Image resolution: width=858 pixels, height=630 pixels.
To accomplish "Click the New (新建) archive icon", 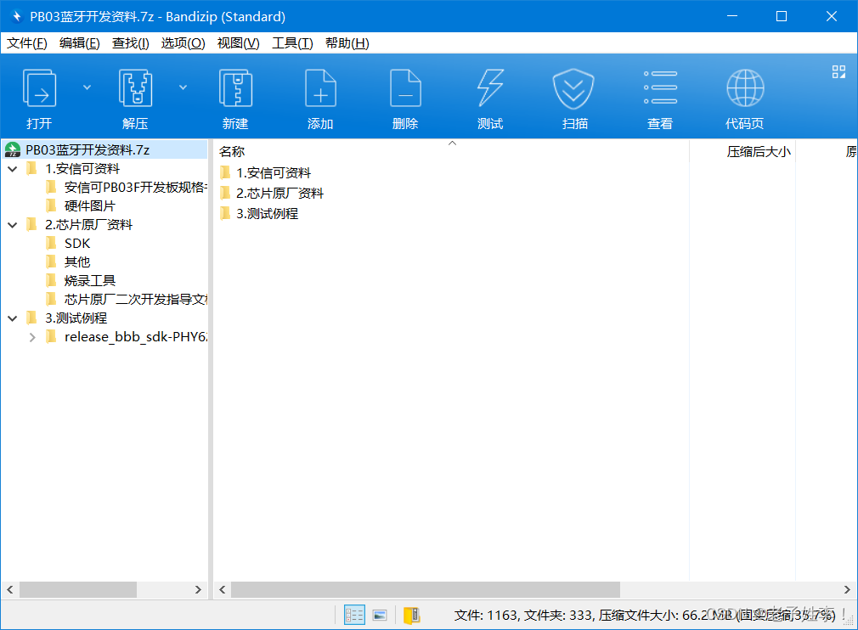I will click(235, 88).
